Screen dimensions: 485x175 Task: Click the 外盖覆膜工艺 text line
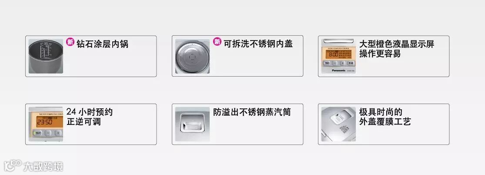tap(385, 121)
